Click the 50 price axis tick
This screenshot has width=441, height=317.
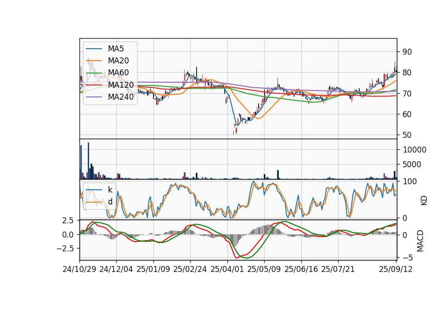coord(407,135)
